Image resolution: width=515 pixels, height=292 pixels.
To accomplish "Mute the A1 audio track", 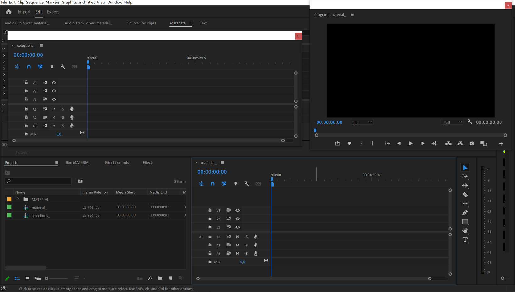I will (x=237, y=236).
